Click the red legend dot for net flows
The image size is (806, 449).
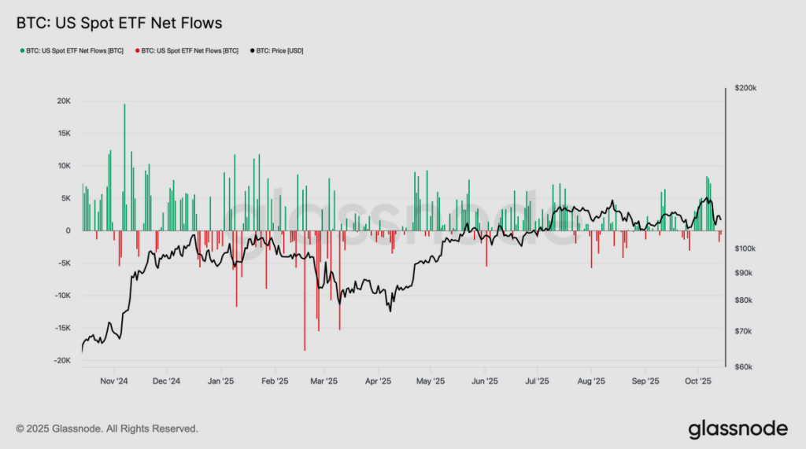coord(138,51)
